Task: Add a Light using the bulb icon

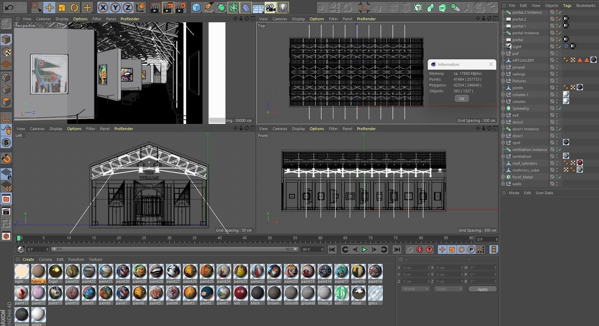Action: tap(282, 8)
